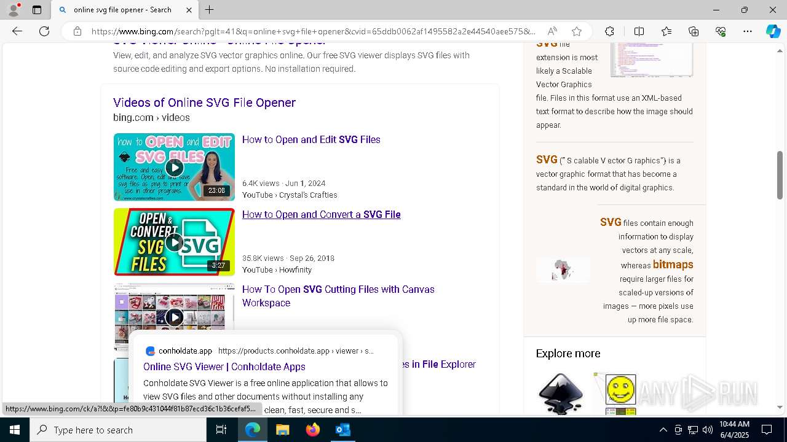The width and height of the screenshot is (787, 442).
Task: Open 'How to Open and Edit SVG Files' link
Action: point(311,139)
